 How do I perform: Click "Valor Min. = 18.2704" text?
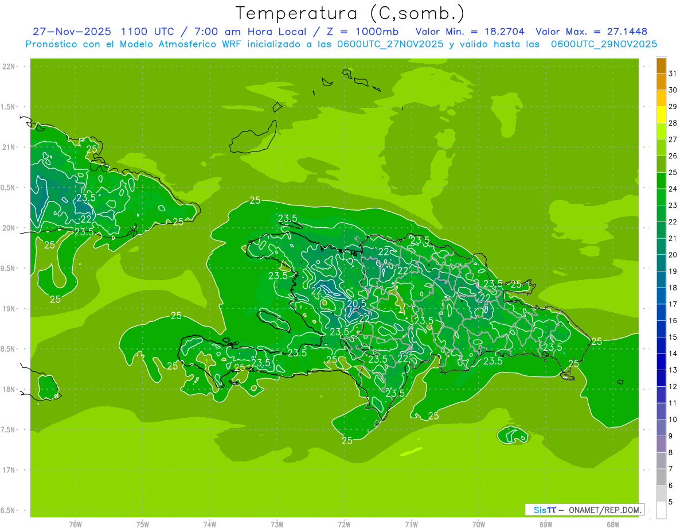(x=470, y=32)
